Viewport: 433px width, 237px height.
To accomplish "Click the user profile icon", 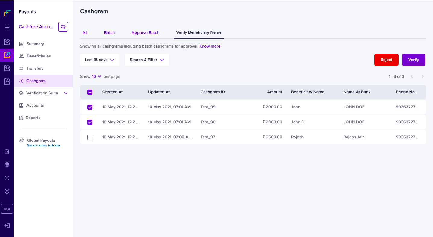I will pyautogui.click(x=7, y=191).
